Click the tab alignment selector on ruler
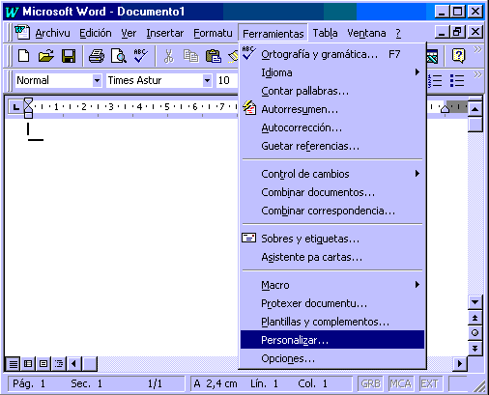 click(x=15, y=107)
